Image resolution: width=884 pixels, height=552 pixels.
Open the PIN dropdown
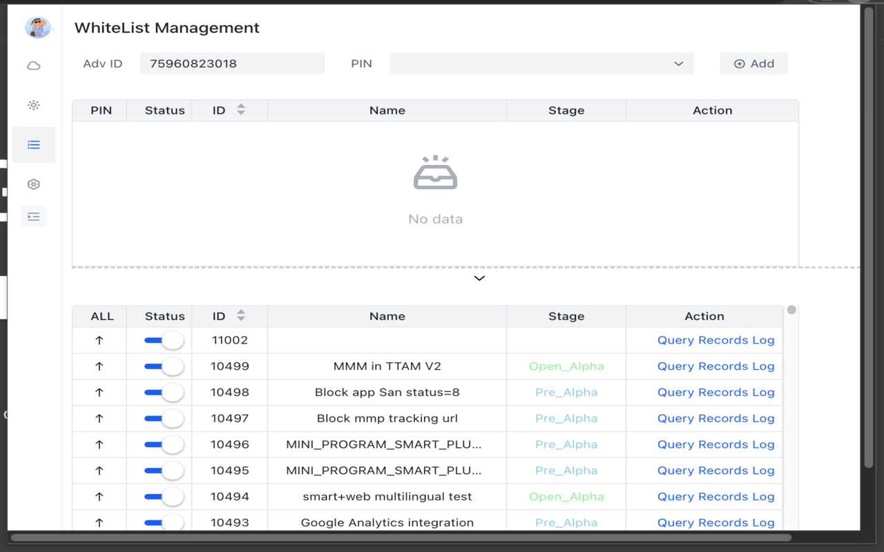click(x=541, y=63)
